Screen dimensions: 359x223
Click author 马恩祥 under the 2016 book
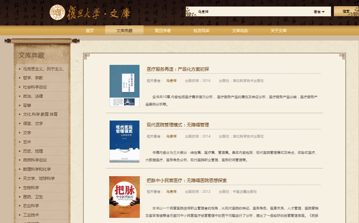coord(171,80)
